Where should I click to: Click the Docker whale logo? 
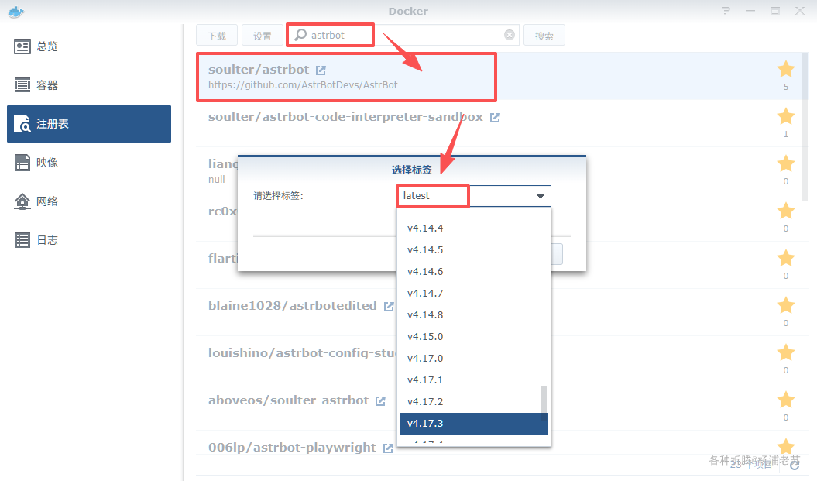pyautogui.click(x=16, y=12)
